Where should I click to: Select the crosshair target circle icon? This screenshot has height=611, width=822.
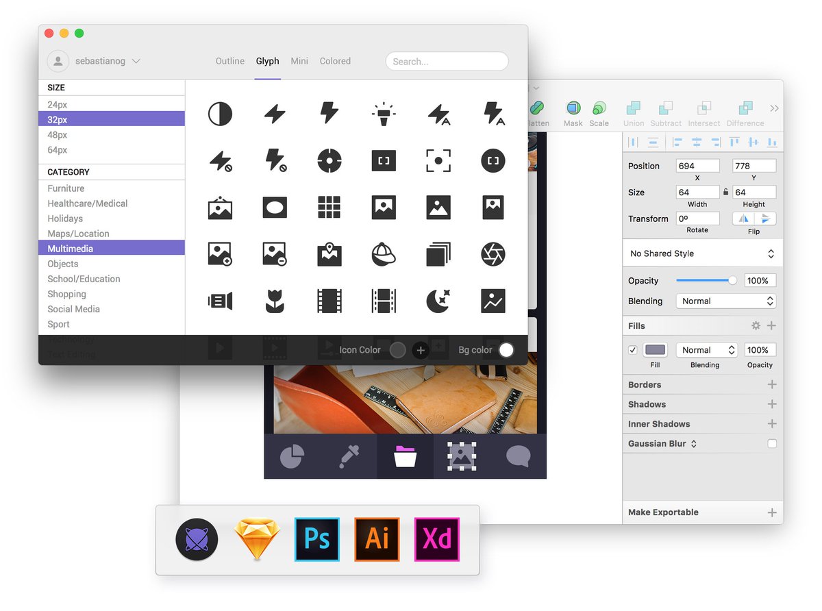point(329,161)
